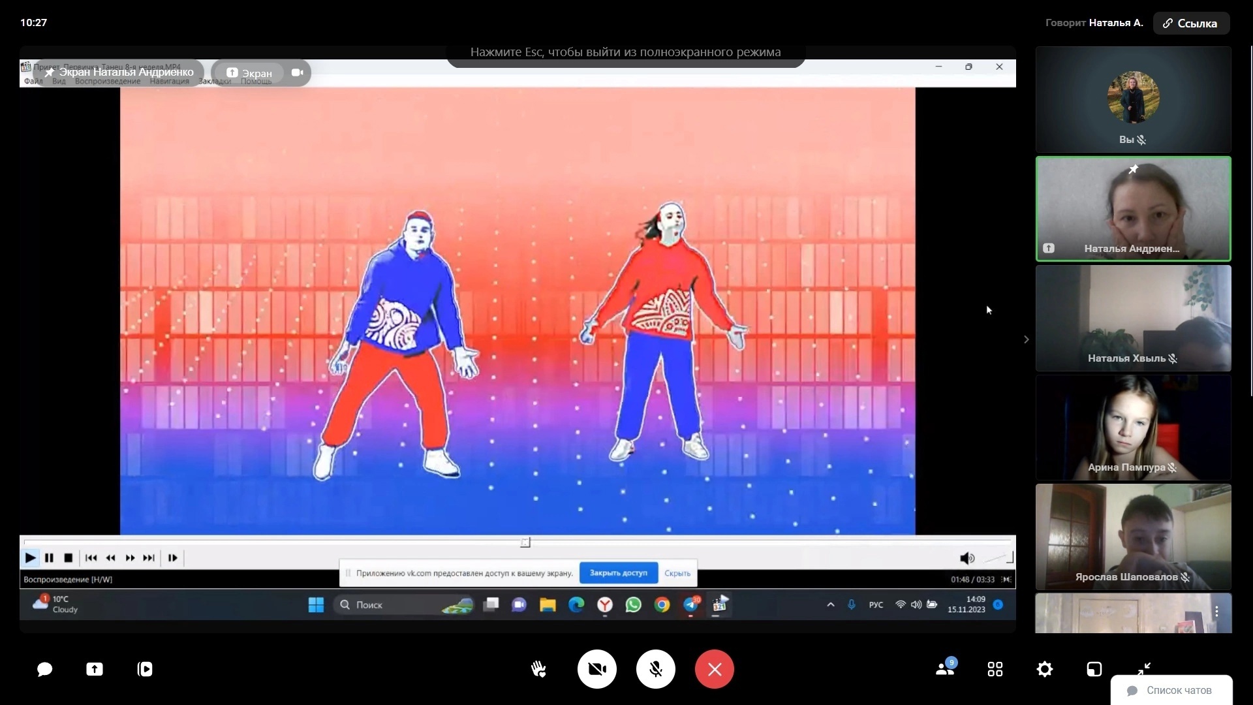Click Скрыть link in the sharing banner
Image resolution: width=1253 pixels, height=705 pixels.
pos(677,573)
